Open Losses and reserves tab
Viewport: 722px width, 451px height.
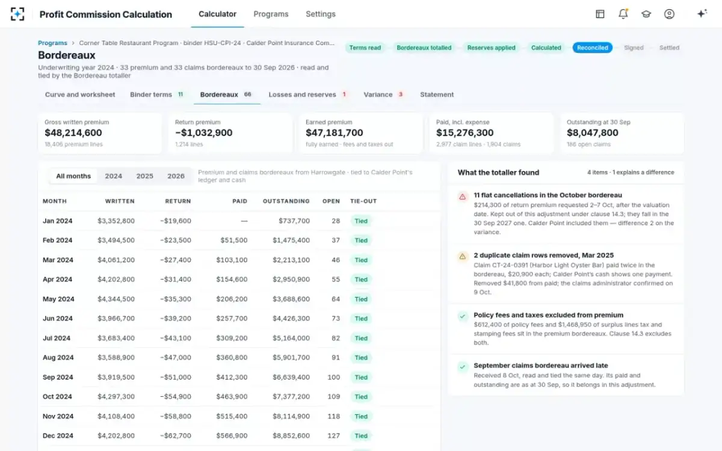pos(308,94)
